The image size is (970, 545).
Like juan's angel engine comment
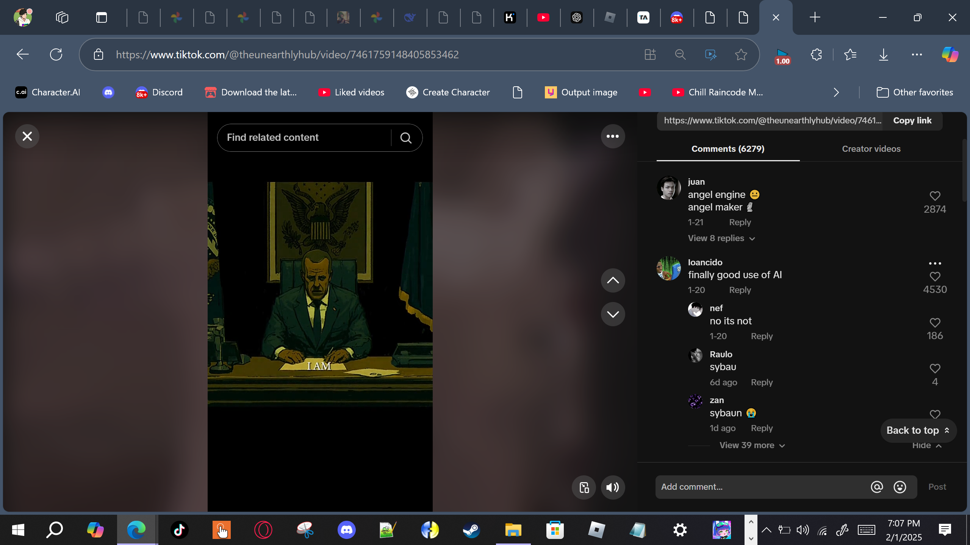pos(935,196)
